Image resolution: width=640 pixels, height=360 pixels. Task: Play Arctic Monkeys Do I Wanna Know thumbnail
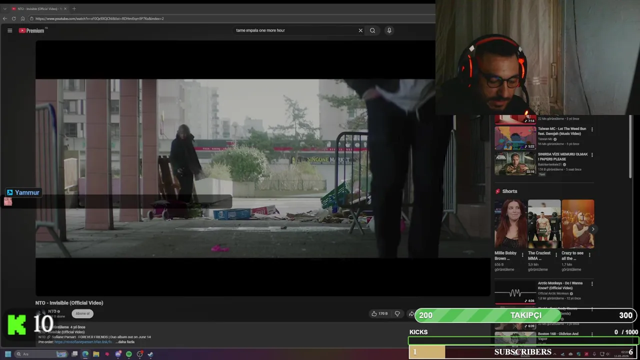(x=515, y=292)
